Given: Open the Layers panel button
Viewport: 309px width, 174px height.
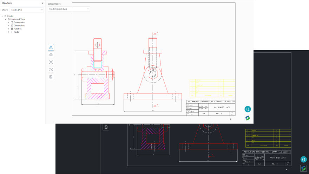Looking at the screenshot, I should [51, 54].
